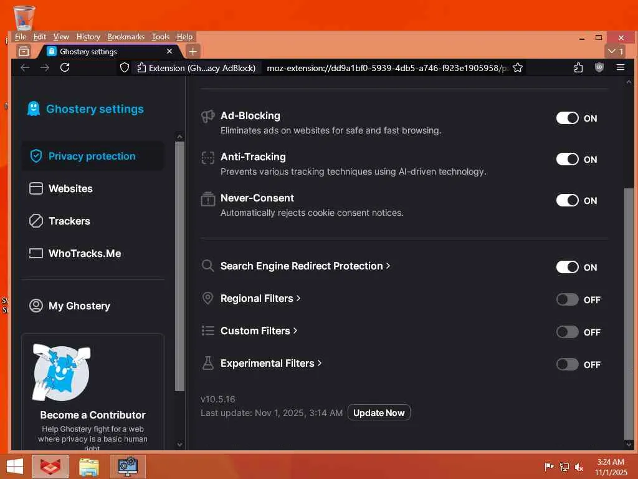Viewport: 638px width, 479px height.
Task: Click the Extension (Gh...acy AdBlock) identity label
Action: coord(197,68)
